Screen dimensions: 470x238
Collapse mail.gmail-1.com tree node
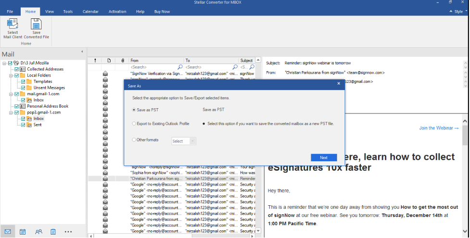click(11, 94)
